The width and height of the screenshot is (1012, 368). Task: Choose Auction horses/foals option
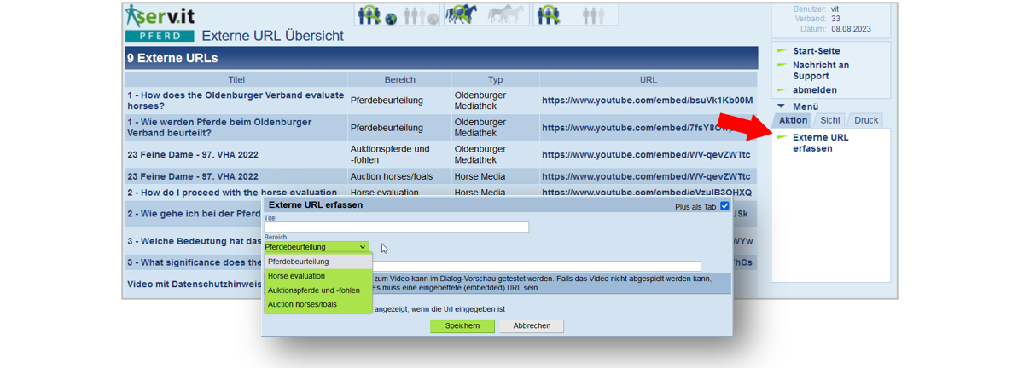[x=318, y=304]
